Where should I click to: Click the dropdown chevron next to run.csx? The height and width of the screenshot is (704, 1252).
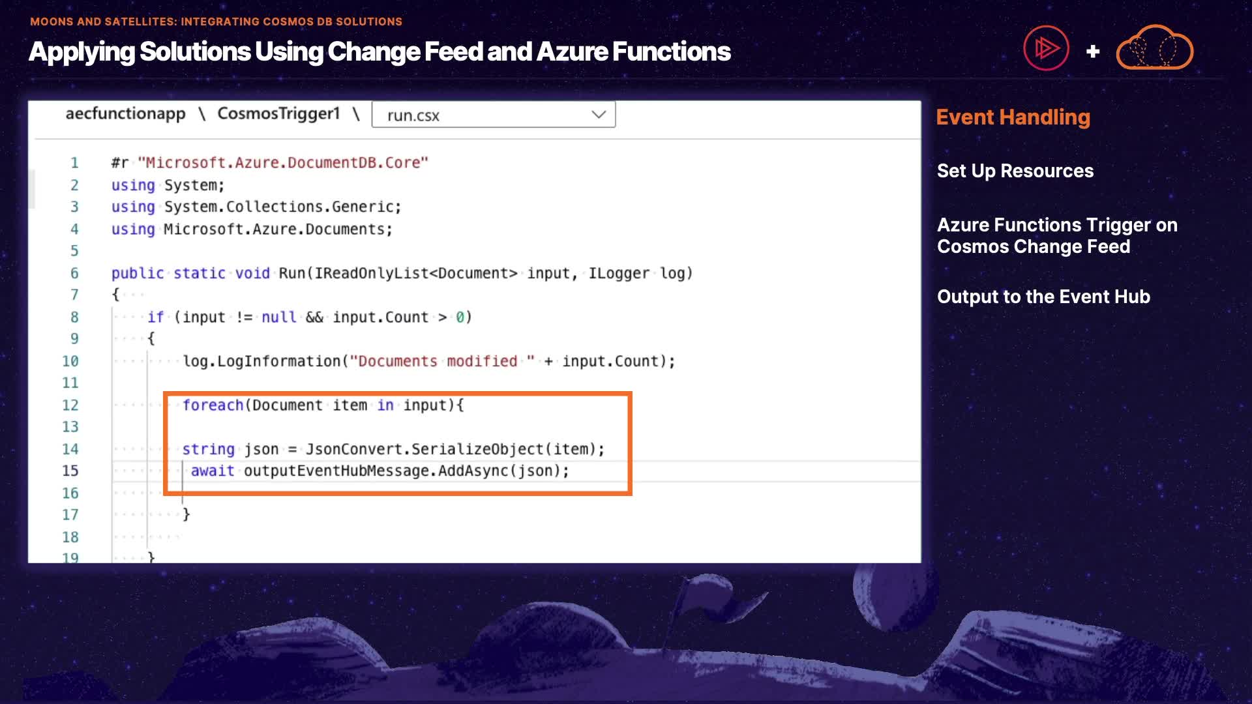point(599,115)
